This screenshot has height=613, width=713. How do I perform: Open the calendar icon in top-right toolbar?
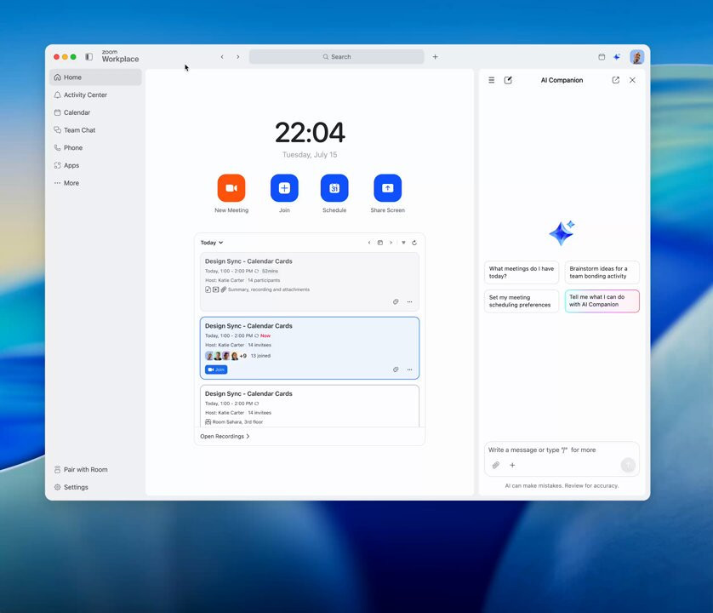click(x=602, y=57)
